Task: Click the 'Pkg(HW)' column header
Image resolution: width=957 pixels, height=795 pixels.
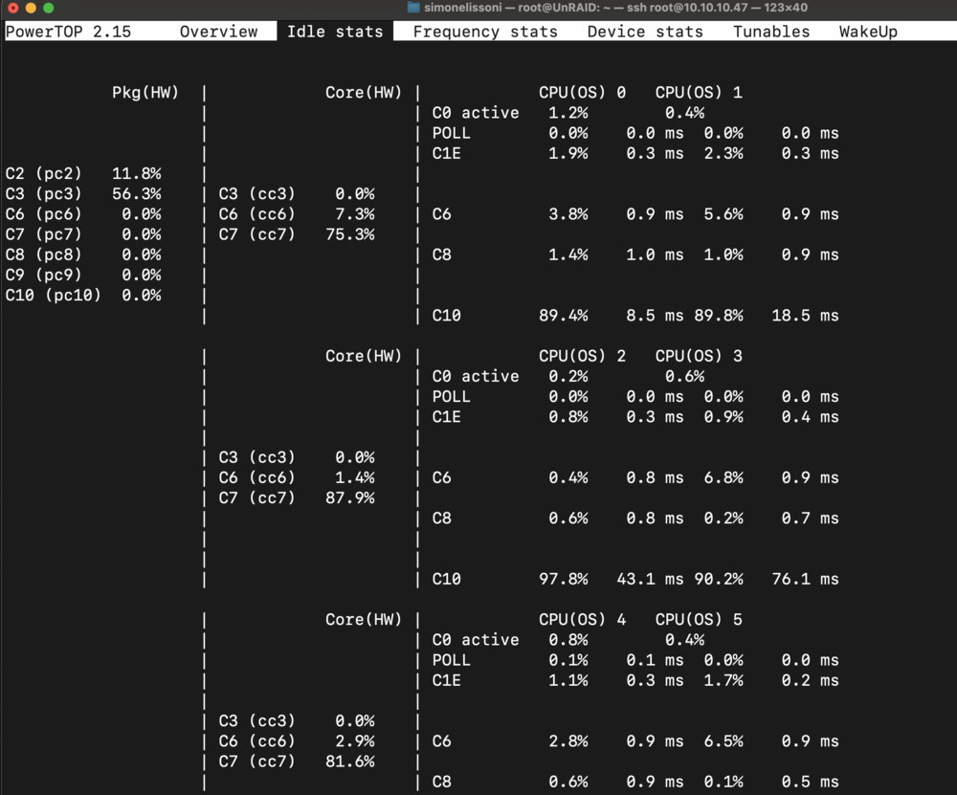Action: coord(145,92)
